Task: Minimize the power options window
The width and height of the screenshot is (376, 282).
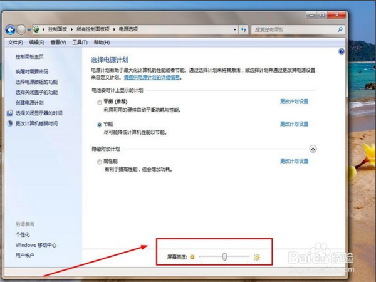Action: point(311,15)
